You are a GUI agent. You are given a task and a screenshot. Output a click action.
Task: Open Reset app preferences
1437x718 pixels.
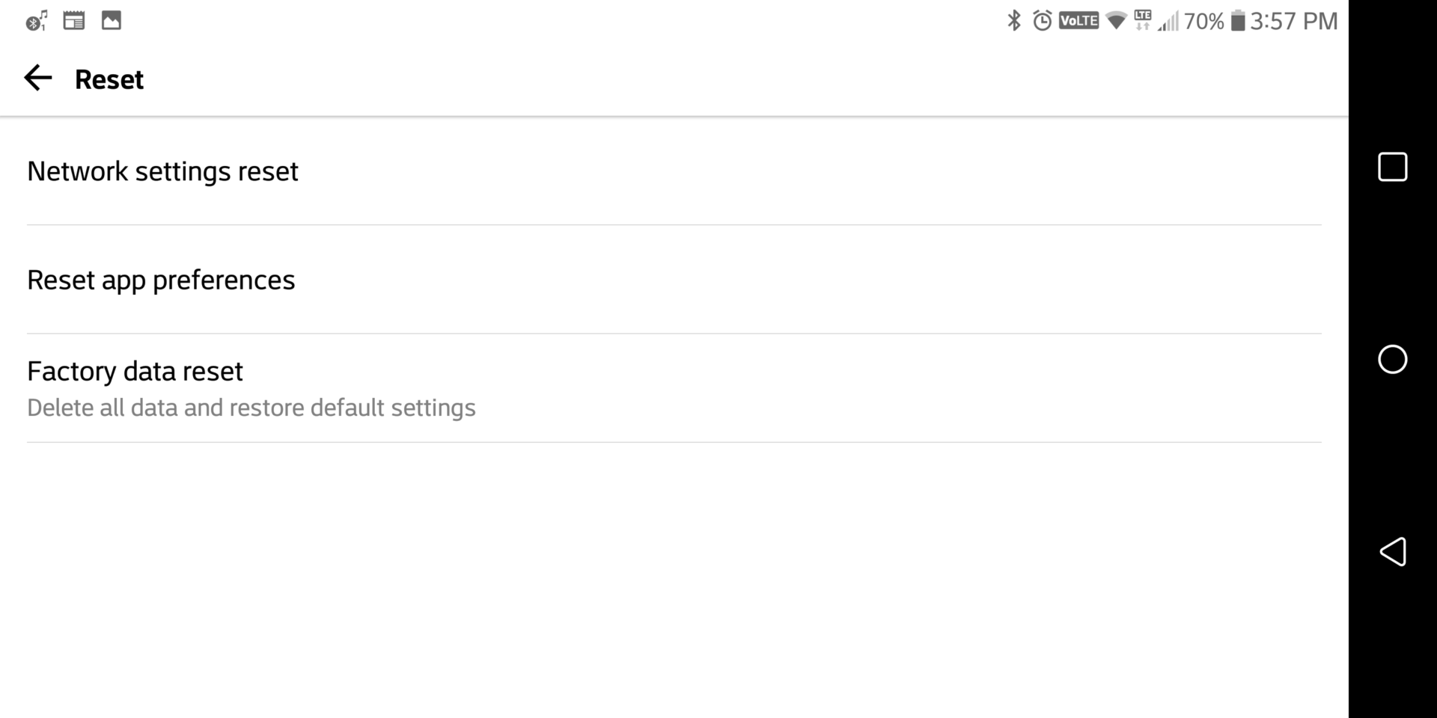pyautogui.click(x=161, y=280)
